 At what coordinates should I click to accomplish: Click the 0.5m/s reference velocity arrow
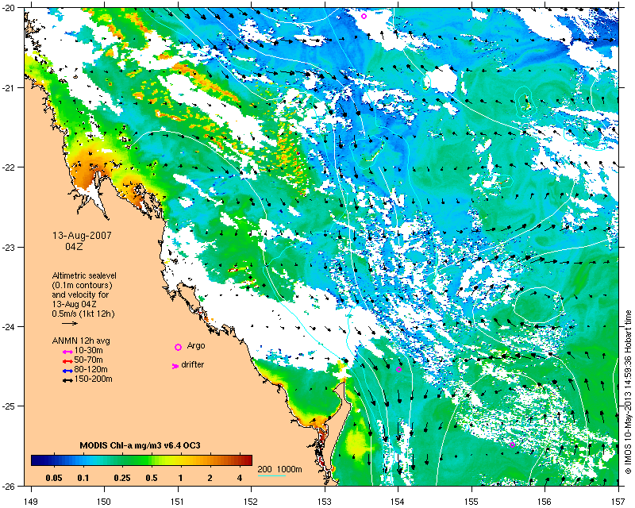[x=70, y=323]
